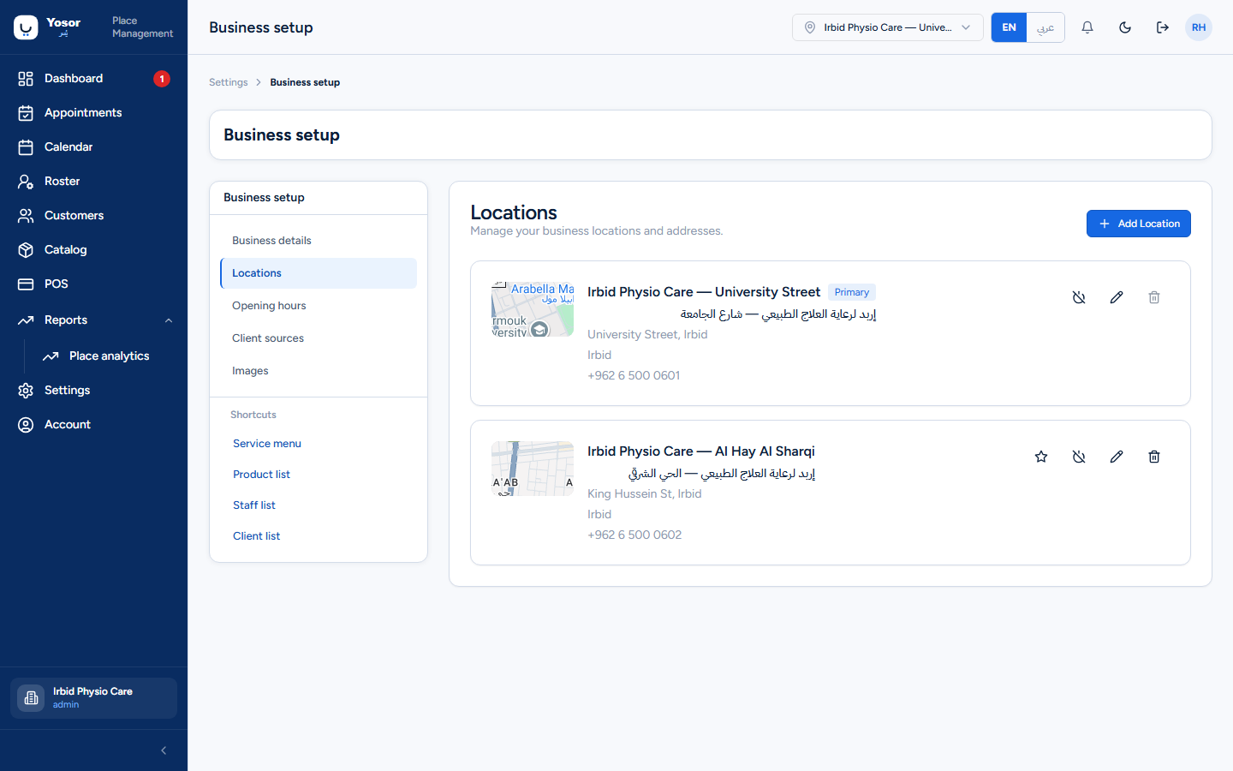1233x771 pixels.
Task: Collapse the sidebar with the arrow
Action: coord(164,750)
